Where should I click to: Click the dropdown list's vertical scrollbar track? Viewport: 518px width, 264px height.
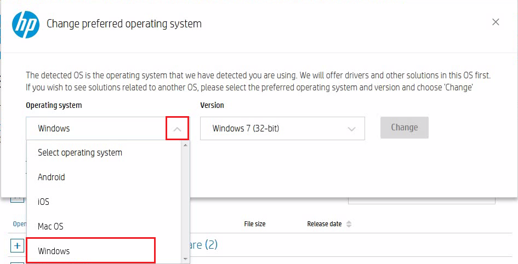[x=185, y=202]
